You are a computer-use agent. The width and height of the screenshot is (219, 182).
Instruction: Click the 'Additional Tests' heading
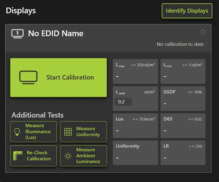(x=37, y=115)
